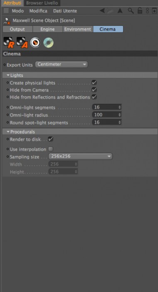158x292 pixels.
Task: Click the new attribute manager plus icon
Action: [x=154, y=10]
